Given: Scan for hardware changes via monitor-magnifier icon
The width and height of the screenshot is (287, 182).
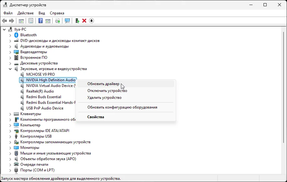Looking at the screenshot, I should [67, 21].
